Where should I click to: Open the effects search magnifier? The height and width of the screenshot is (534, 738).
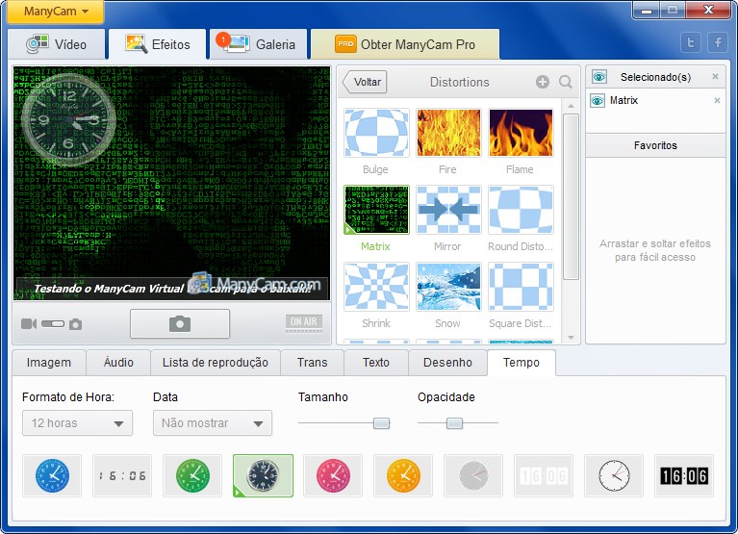tap(565, 82)
